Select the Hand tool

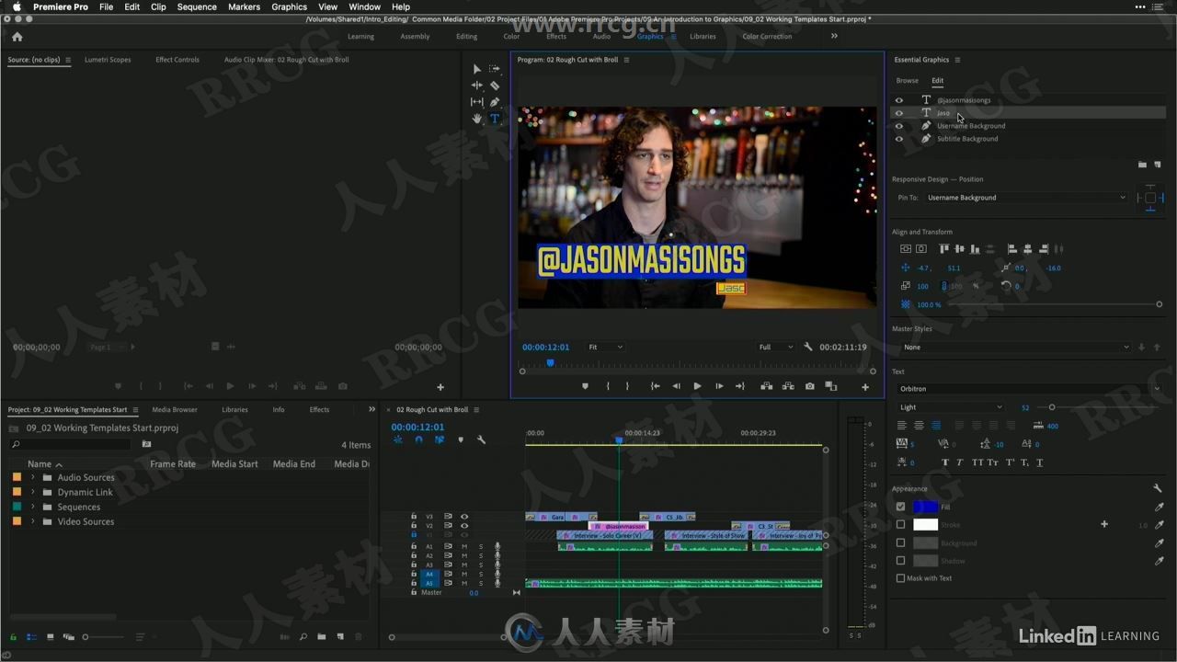click(476, 119)
